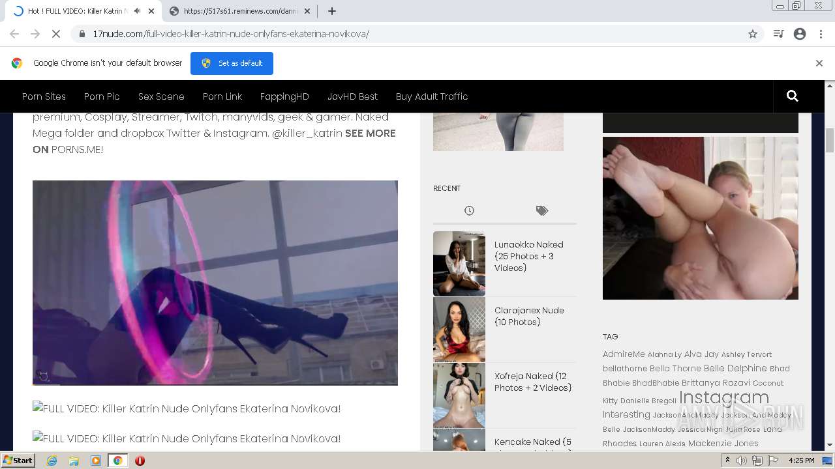Open the Xofreja recent post link
Screen dimensions: 835x469
click(533, 382)
